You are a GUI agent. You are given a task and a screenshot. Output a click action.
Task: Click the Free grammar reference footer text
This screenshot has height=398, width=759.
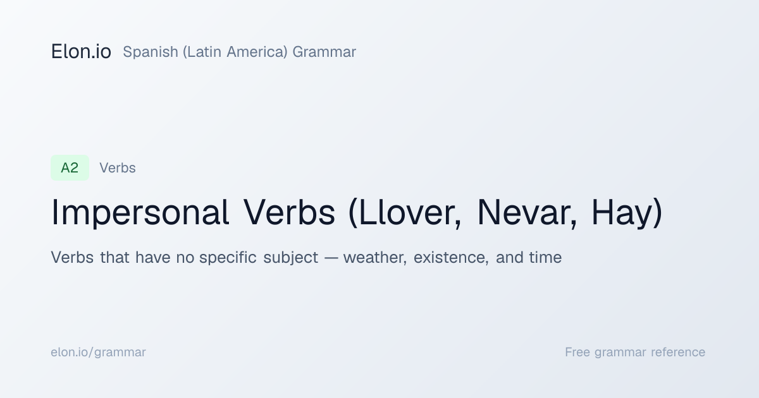(x=635, y=353)
